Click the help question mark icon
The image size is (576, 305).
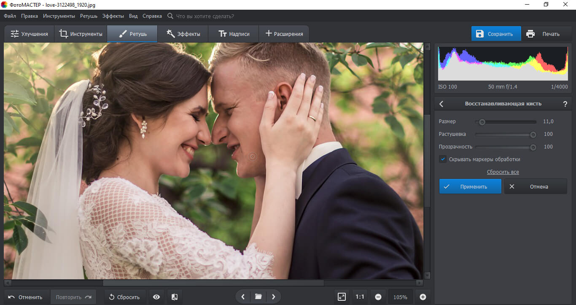click(x=565, y=104)
